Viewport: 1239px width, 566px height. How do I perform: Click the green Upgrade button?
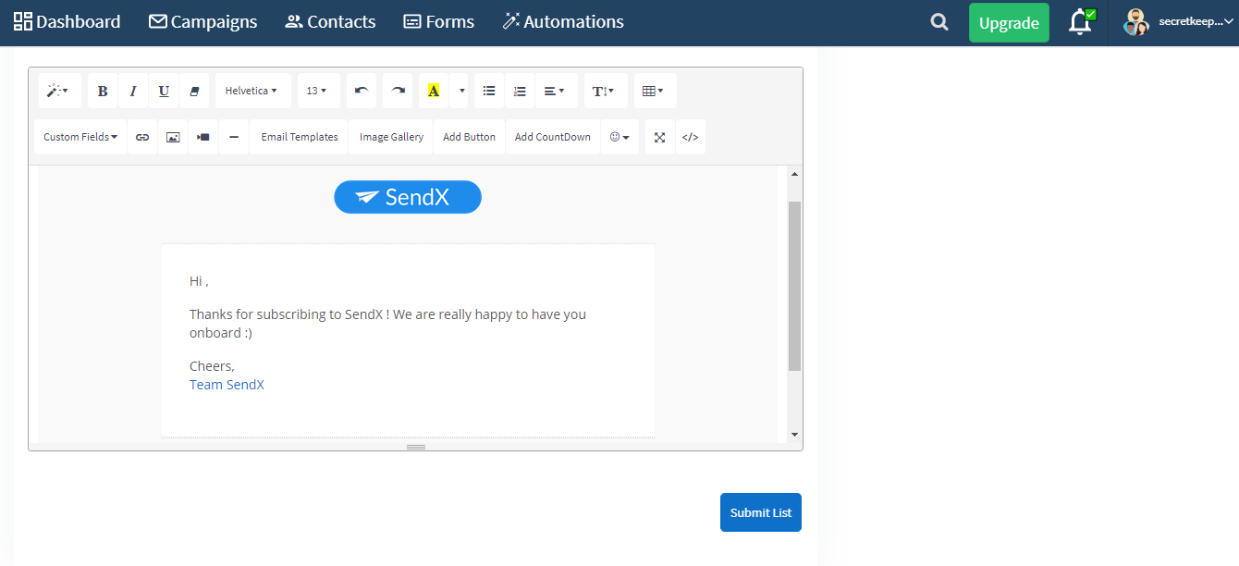tap(1009, 23)
